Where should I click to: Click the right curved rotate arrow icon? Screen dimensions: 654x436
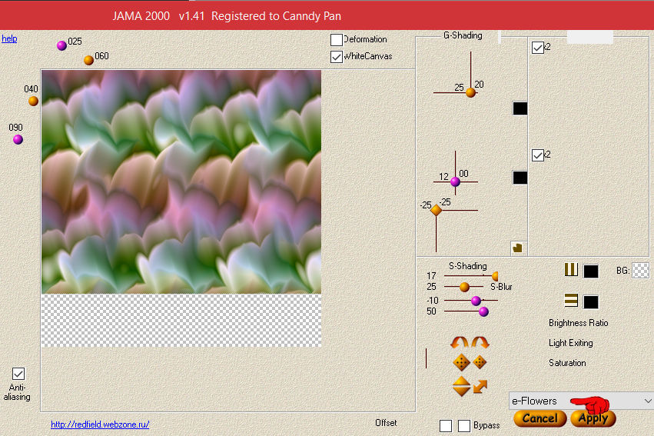[480, 343]
